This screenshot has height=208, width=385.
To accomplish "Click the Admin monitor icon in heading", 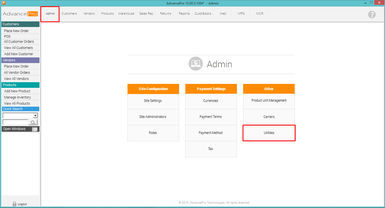I will (x=196, y=64).
